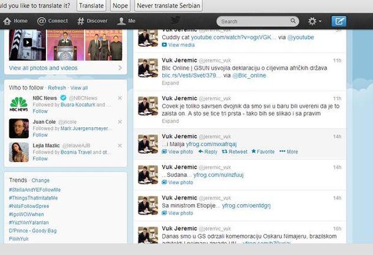Follow Juan Cole
Image resolution: width=373 pixels, height=255 pixels.
(x=40, y=135)
